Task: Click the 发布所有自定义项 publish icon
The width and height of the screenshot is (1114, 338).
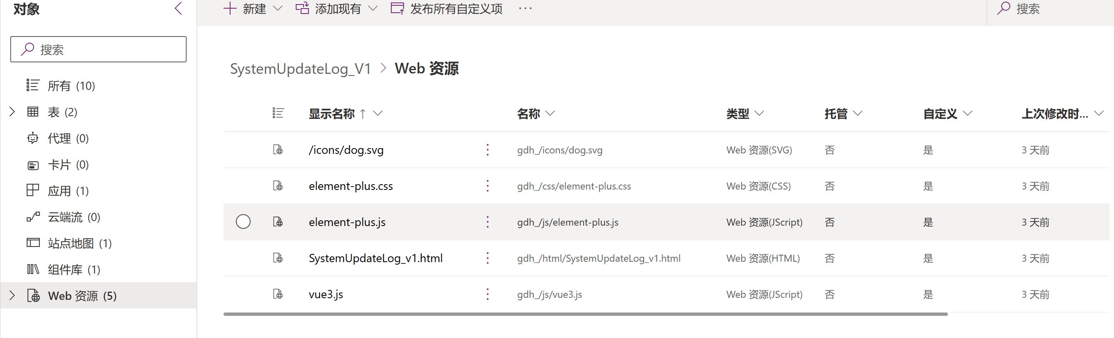Action: 397,8
